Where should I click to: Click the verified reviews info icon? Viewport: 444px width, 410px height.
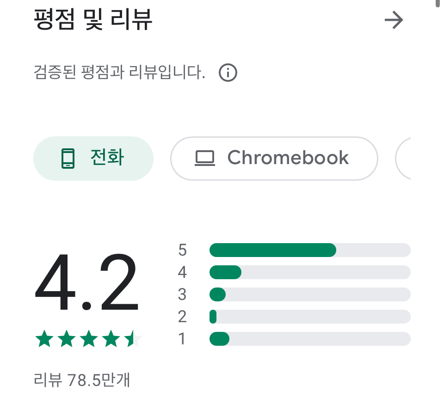pos(228,73)
